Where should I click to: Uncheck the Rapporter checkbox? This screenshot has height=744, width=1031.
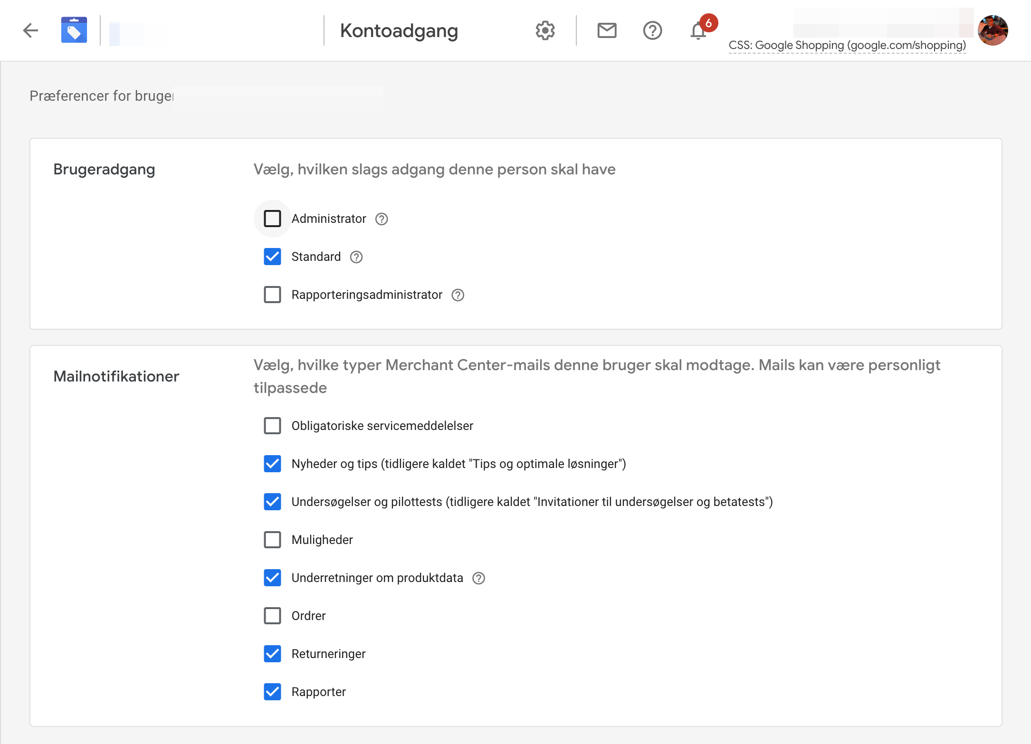point(272,692)
